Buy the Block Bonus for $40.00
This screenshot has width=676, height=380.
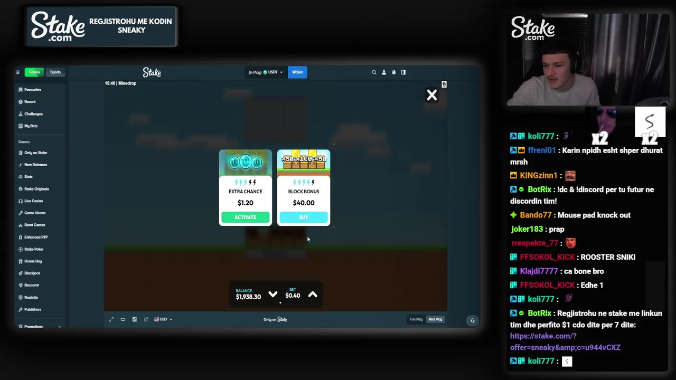click(304, 217)
